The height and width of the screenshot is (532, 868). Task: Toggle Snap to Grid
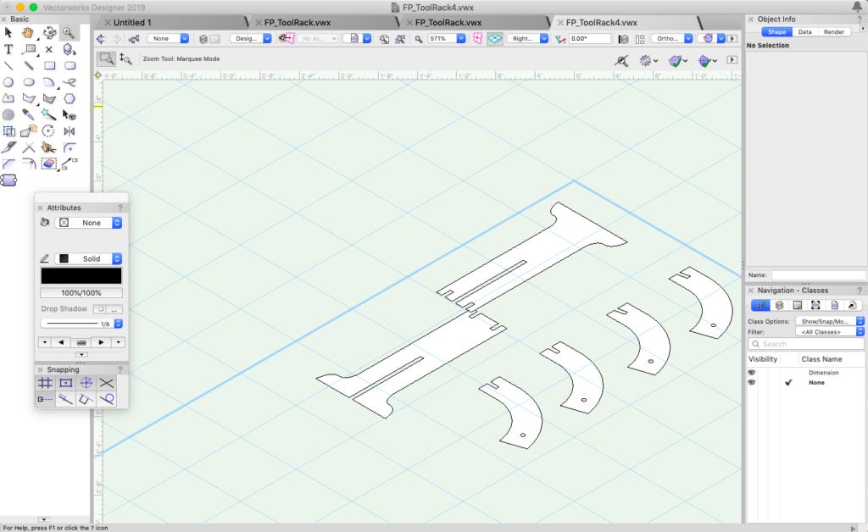[46, 383]
